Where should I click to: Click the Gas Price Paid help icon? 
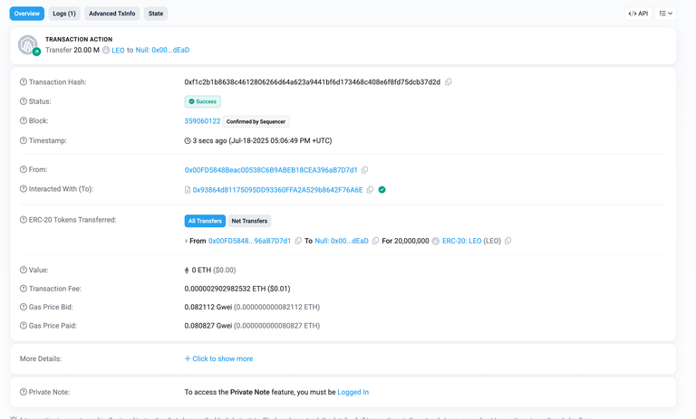(23, 326)
